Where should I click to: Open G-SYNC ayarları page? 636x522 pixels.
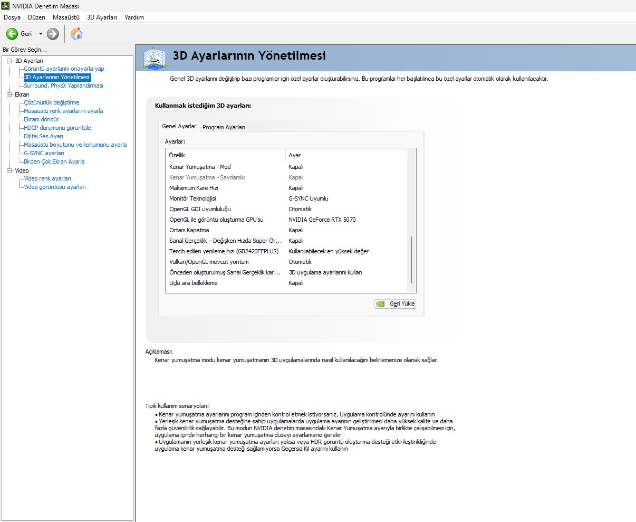pyautogui.click(x=44, y=153)
